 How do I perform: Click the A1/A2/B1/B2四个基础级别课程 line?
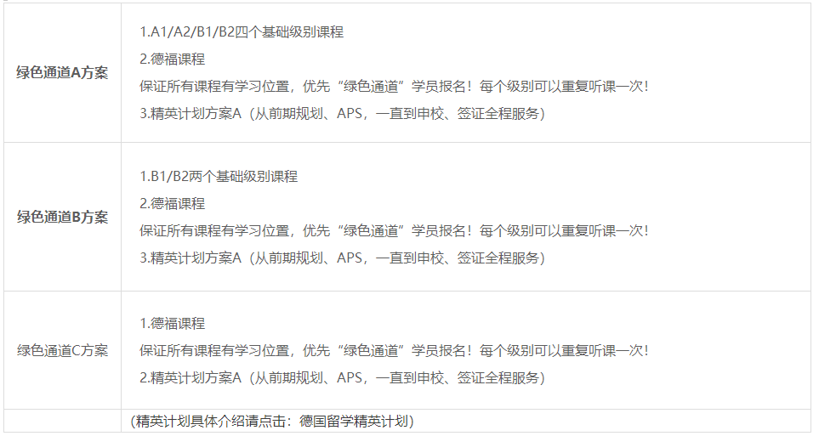(x=242, y=32)
